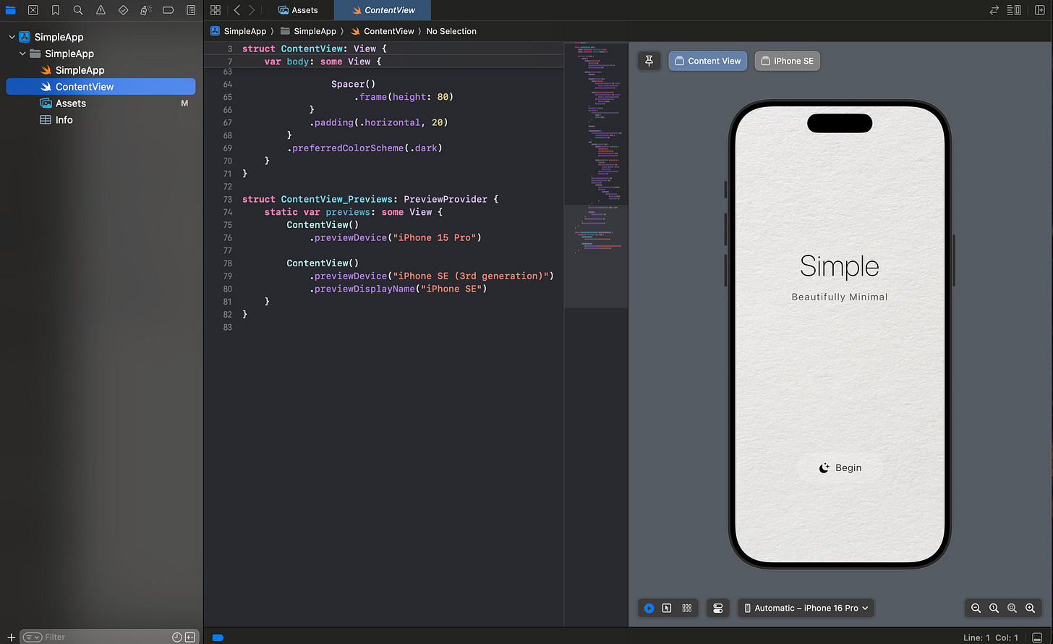This screenshot has width=1053, height=644.
Task: Pin the preview canvas
Action: 649,61
